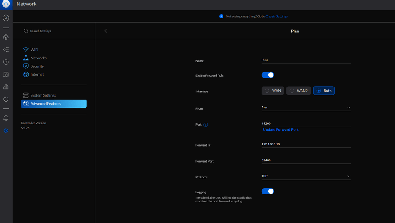Open the Statistics gauge sidebar icon

(6, 37)
